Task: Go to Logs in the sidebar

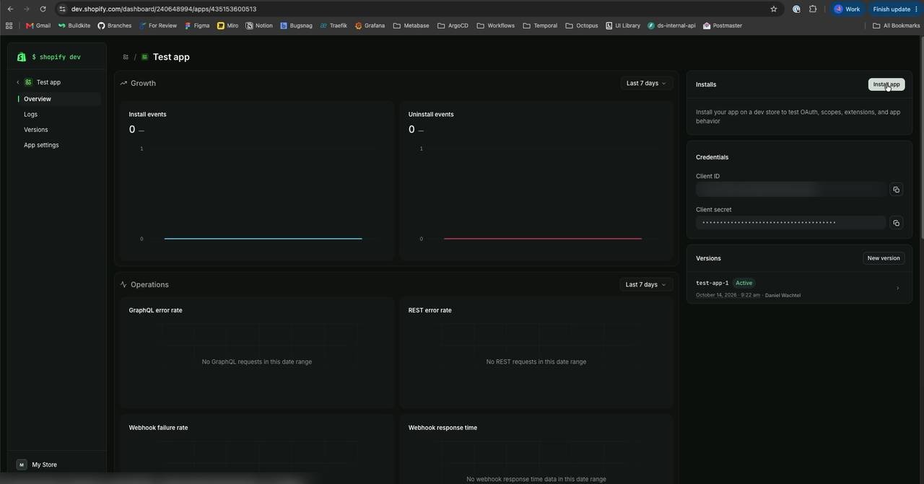Action: [x=59, y=115]
